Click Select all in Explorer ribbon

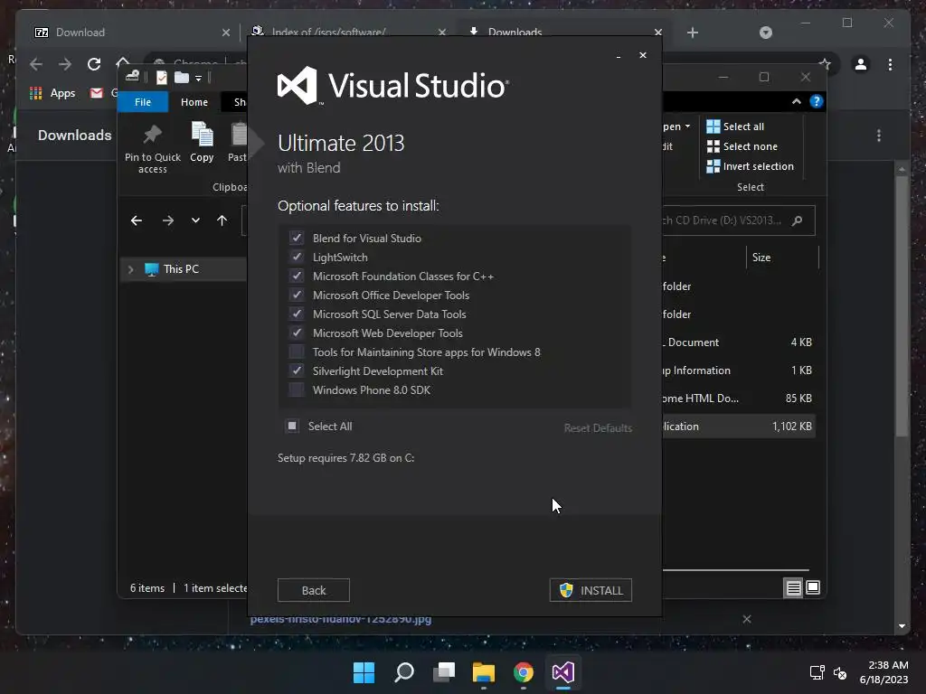pyautogui.click(x=735, y=127)
